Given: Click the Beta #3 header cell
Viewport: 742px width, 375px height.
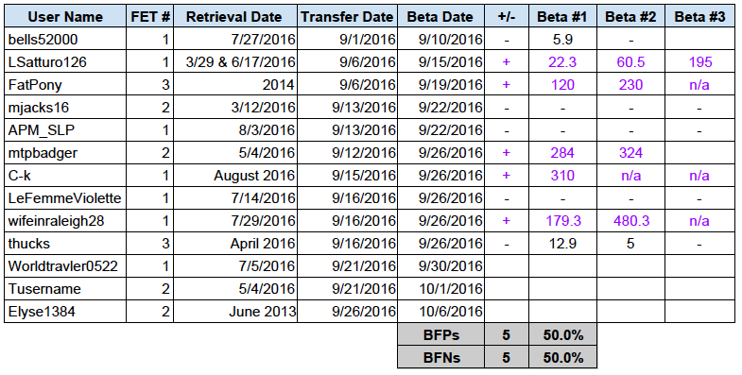Looking at the screenshot, I should click(x=699, y=17).
